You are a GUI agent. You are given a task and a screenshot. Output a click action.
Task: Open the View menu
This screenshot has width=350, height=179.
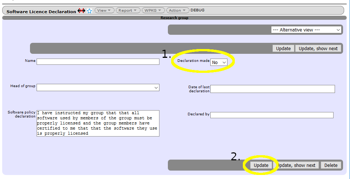click(x=104, y=10)
